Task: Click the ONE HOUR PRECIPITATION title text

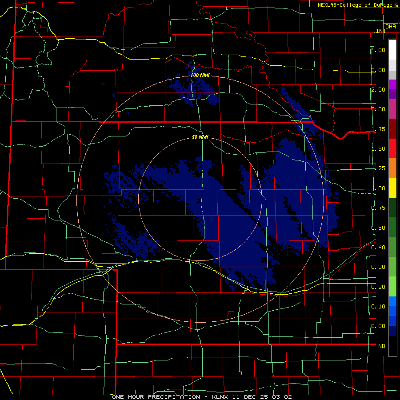Action: tap(156, 397)
